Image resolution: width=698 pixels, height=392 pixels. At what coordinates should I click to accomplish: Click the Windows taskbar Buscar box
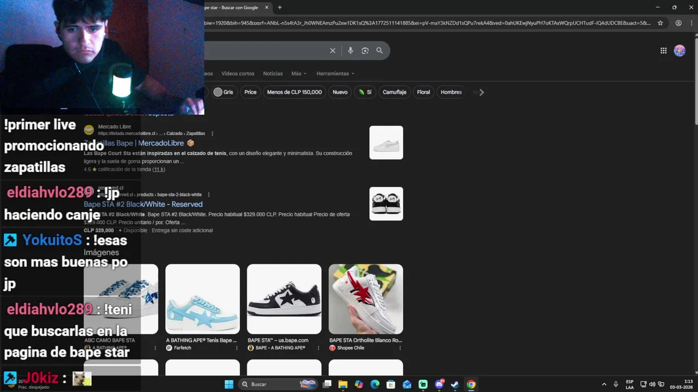(278, 384)
